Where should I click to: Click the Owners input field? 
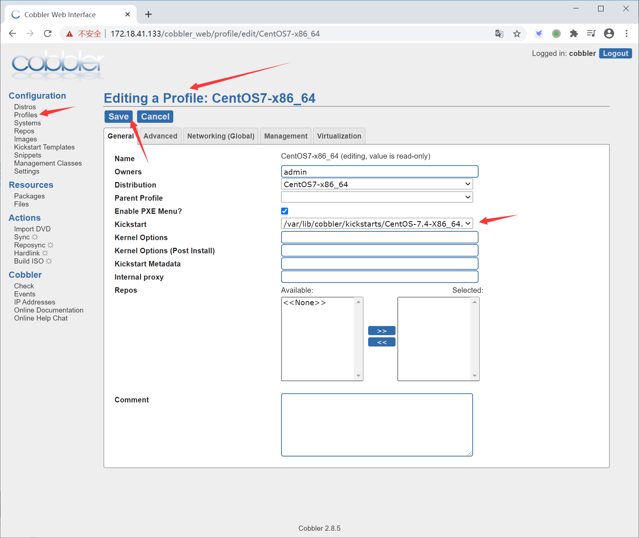coord(379,171)
